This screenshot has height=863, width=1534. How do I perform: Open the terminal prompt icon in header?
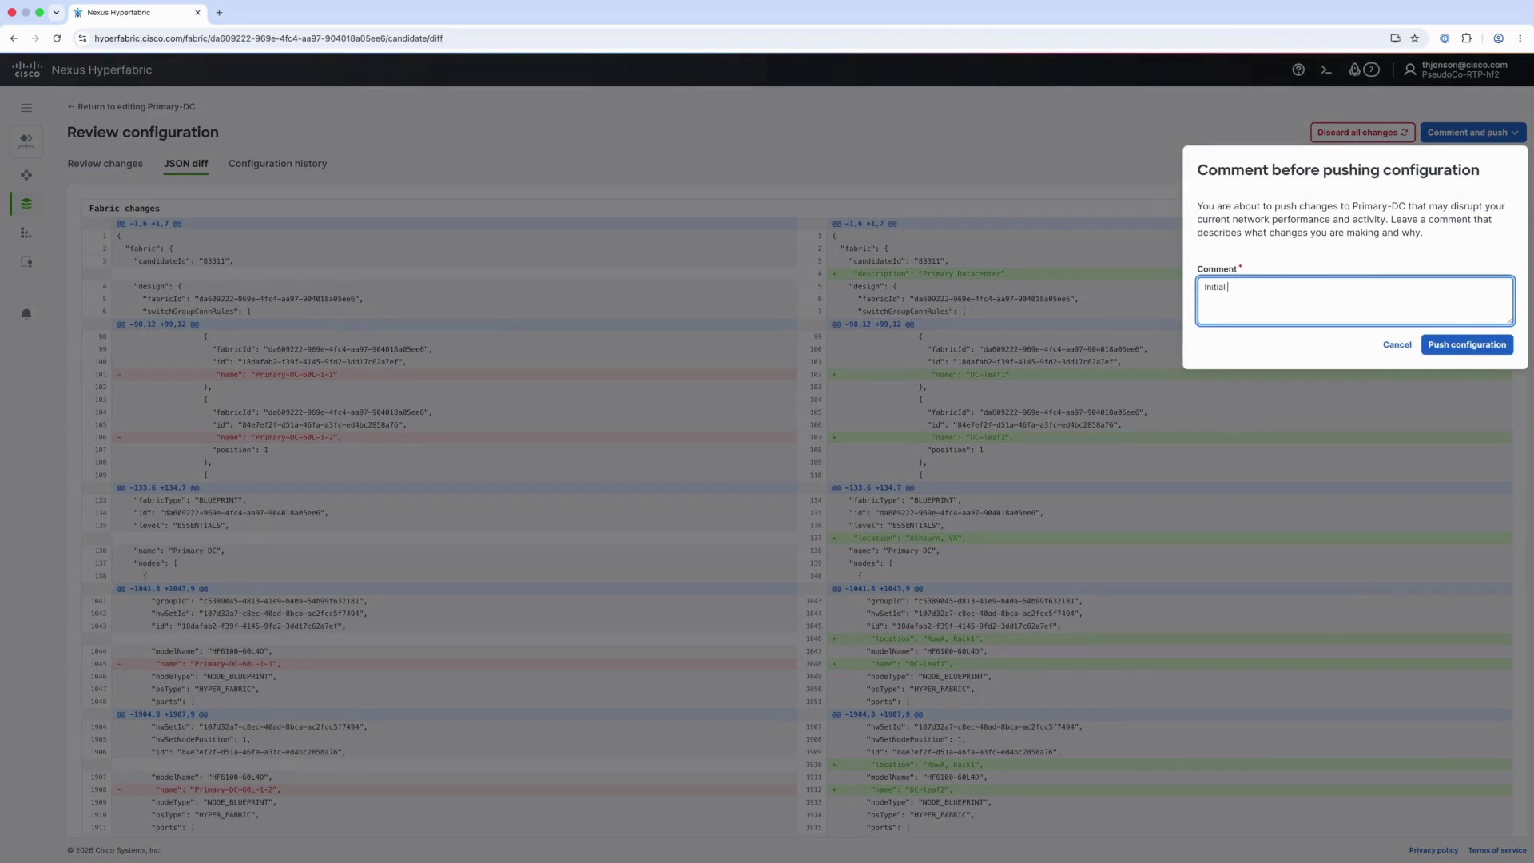coord(1326,70)
